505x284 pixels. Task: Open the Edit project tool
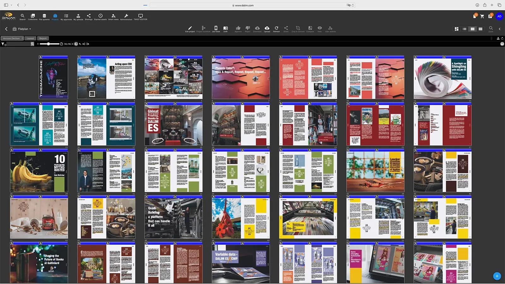pos(190,29)
